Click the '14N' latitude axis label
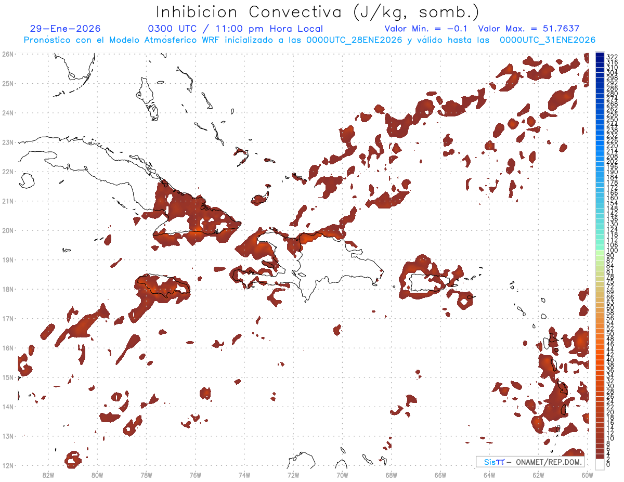Image resolution: width=624 pixels, height=482 pixels. tap(8, 406)
